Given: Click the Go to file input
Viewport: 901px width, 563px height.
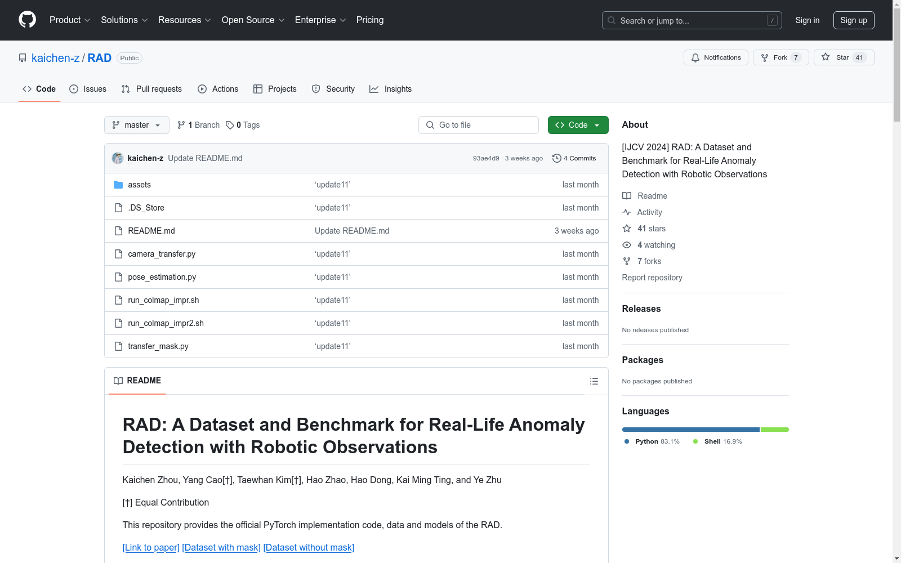Looking at the screenshot, I should tap(479, 125).
